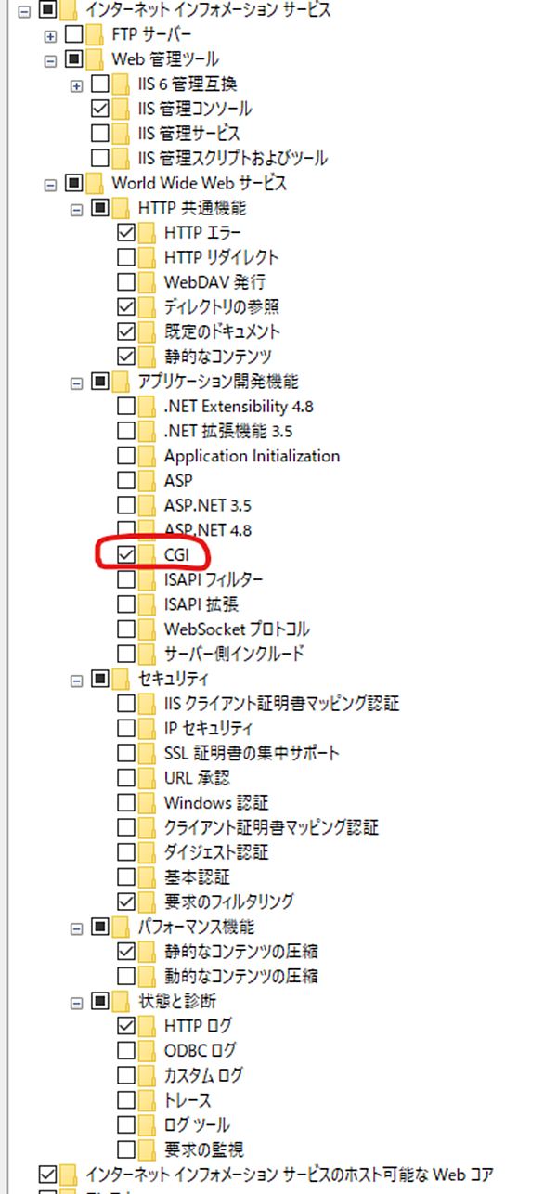
Task: Check ダイジェスト認証 checkbox
Action: [126, 852]
